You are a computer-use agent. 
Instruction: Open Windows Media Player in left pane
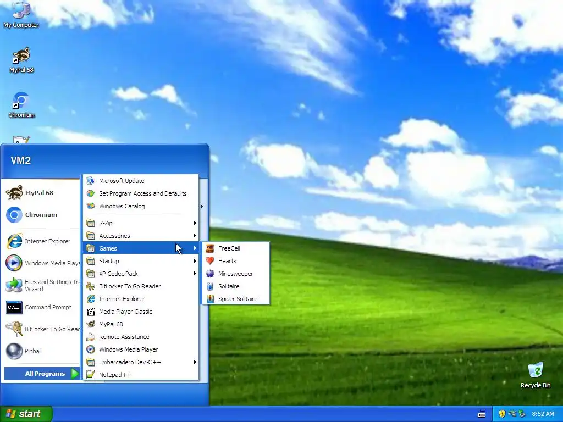coord(42,263)
